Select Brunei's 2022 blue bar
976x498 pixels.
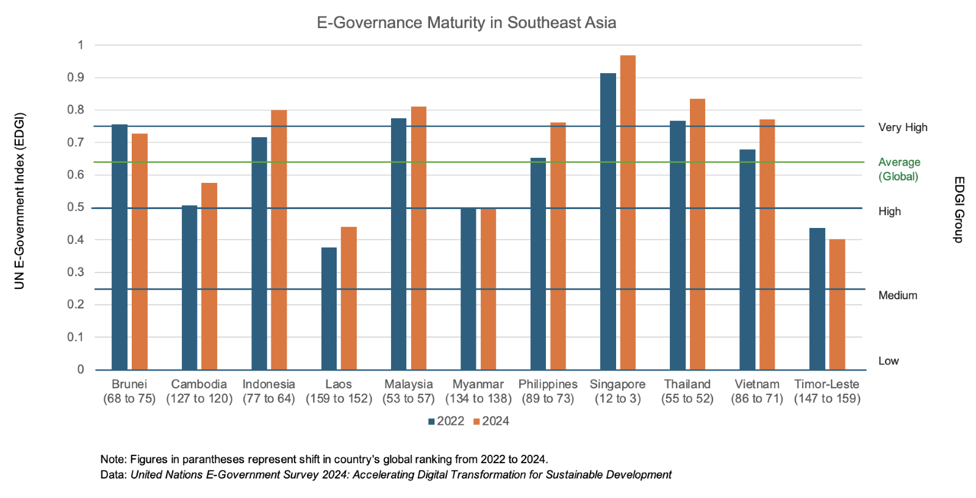point(120,247)
